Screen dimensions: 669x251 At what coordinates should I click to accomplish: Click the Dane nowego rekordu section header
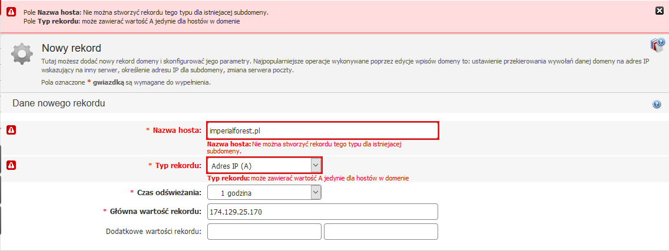[59, 103]
